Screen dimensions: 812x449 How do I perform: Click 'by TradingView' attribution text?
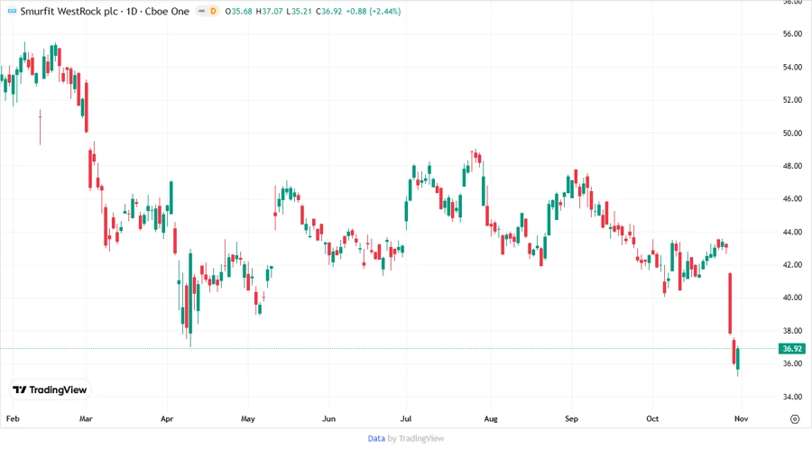[416, 438]
